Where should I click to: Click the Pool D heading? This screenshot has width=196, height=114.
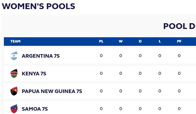pyautogui.click(x=179, y=26)
